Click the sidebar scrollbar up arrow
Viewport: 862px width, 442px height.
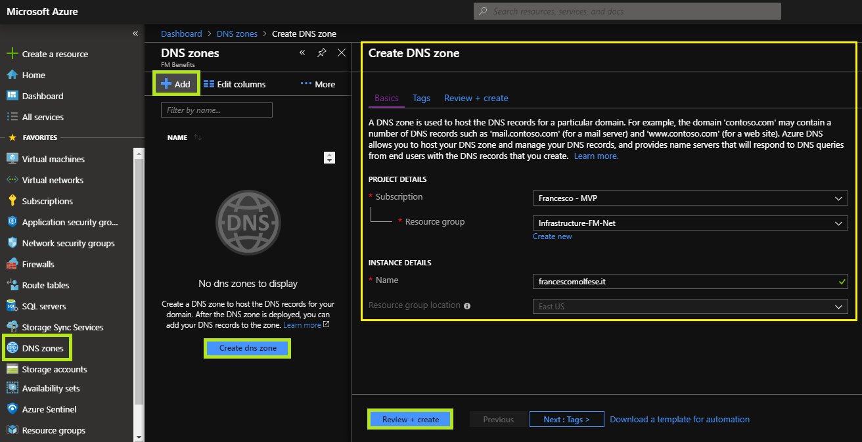click(139, 154)
